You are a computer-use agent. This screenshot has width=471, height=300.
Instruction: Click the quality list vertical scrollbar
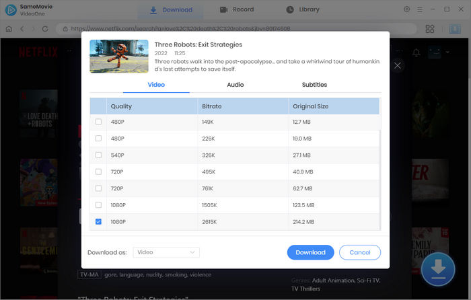coord(380,175)
